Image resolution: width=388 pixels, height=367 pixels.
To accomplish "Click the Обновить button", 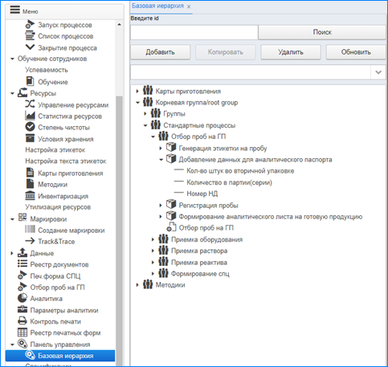I will (x=356, y=52).
